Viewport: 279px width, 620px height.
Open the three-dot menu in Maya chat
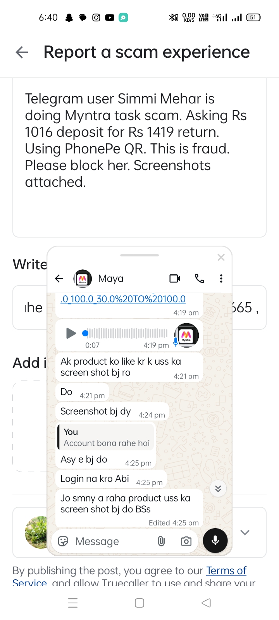pos(221,279)
